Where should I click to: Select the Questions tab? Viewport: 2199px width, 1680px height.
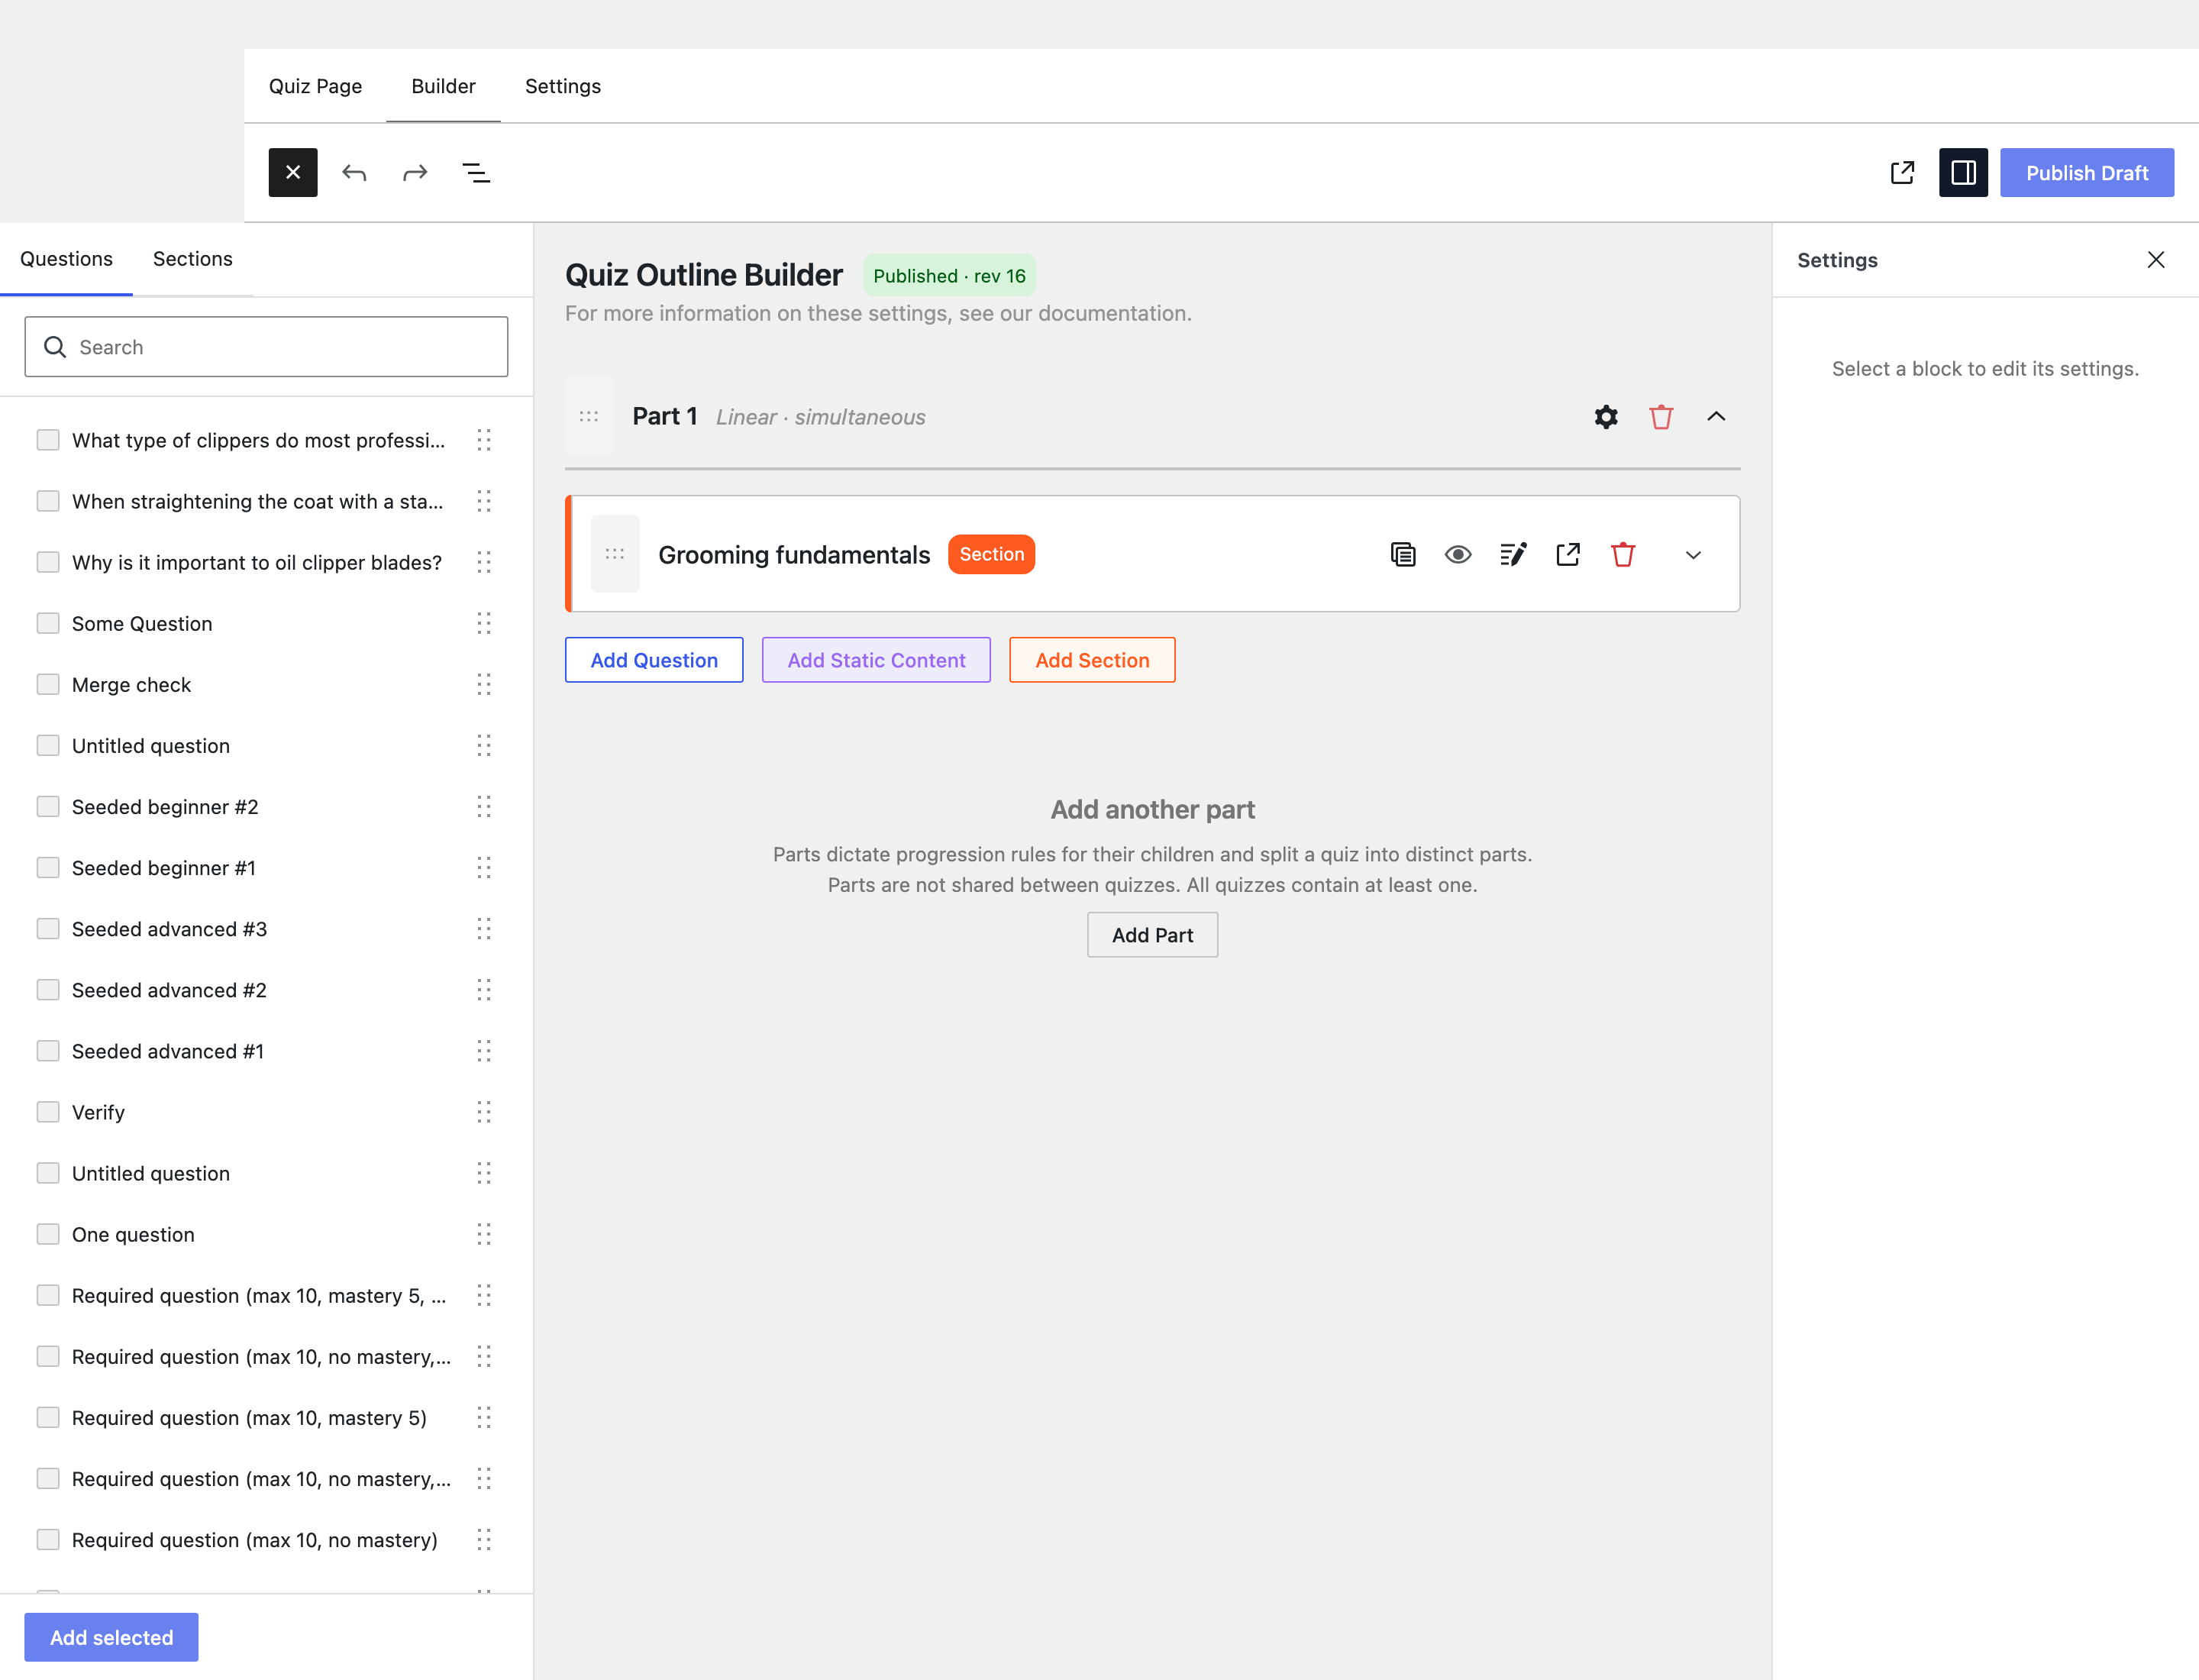66,259
